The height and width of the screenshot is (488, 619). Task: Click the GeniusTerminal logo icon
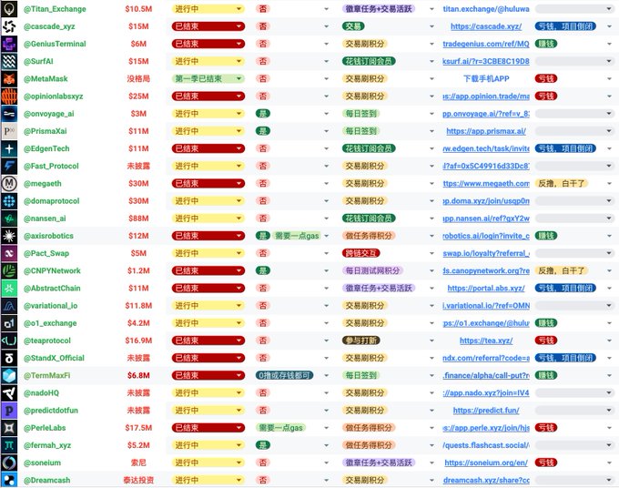click(x=9, y=44)
